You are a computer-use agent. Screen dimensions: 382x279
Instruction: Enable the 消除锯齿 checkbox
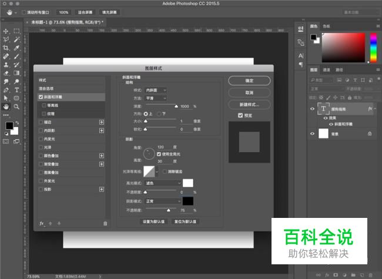(165, 172)
